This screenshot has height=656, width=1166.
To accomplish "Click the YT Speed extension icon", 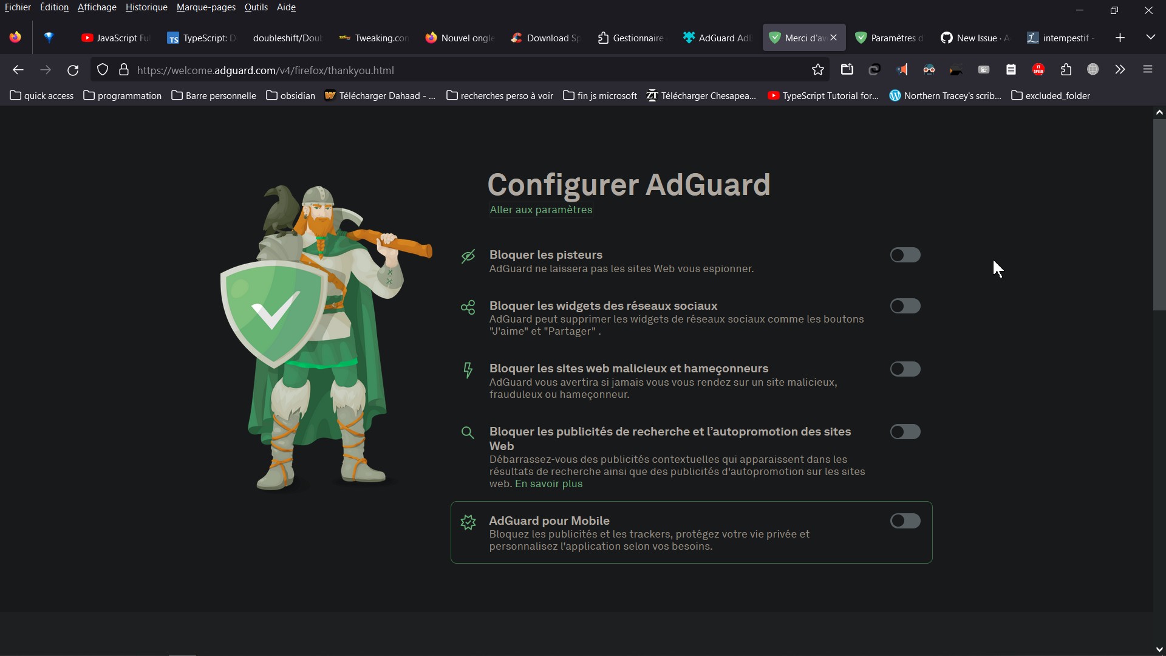I will [1038, 69].
